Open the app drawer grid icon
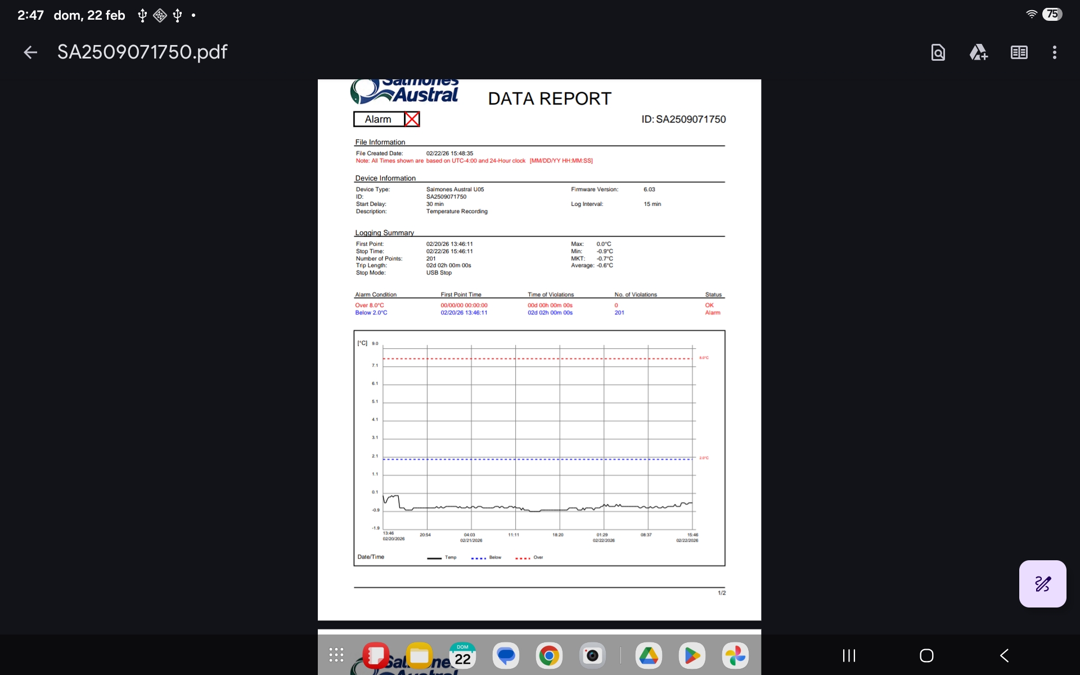The height and width of the screenshot is (675, 1080). pos(336,655)
